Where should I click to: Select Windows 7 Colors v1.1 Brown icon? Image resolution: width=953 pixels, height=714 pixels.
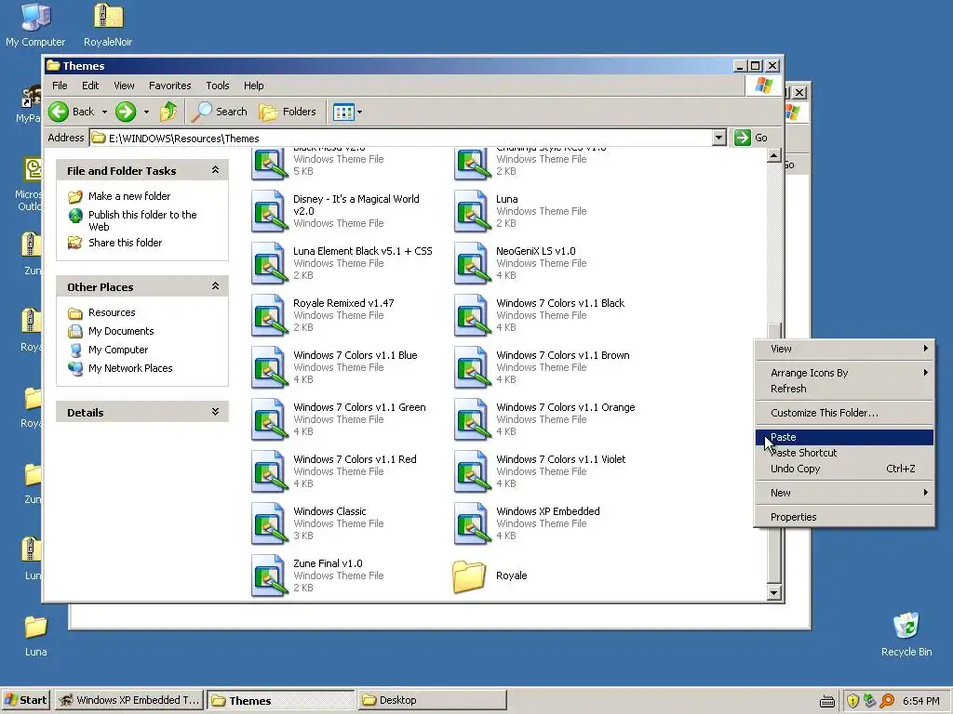472,368
